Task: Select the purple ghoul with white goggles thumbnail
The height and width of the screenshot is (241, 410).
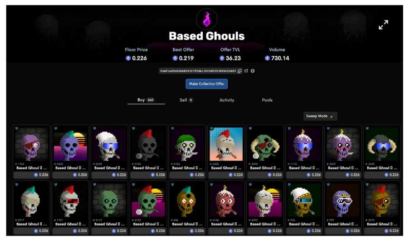Action: pyautogui.click(x=343, y=200)
